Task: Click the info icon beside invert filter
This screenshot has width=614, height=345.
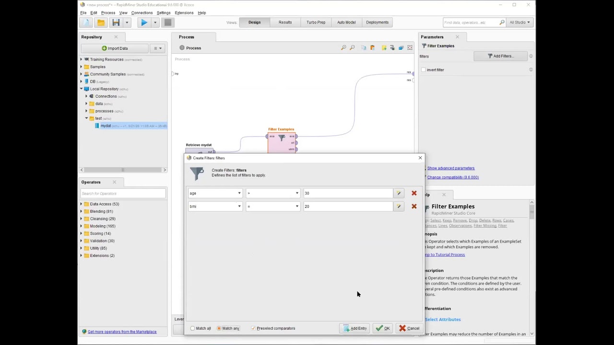Action: pos(531,70)
